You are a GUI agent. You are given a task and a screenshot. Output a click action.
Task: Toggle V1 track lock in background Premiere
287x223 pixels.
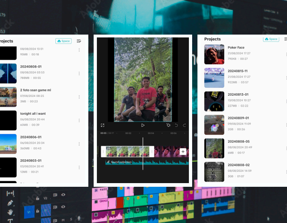pos(37,211)
